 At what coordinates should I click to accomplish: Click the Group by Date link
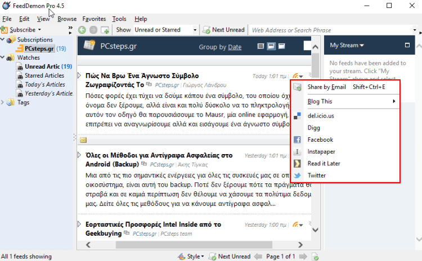[235, 47]
